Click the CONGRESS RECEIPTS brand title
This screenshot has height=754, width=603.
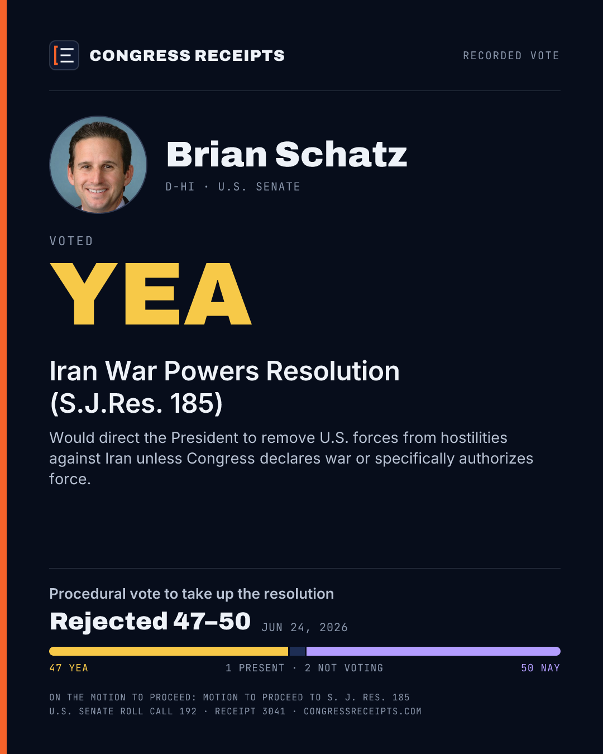pos(187,55)
